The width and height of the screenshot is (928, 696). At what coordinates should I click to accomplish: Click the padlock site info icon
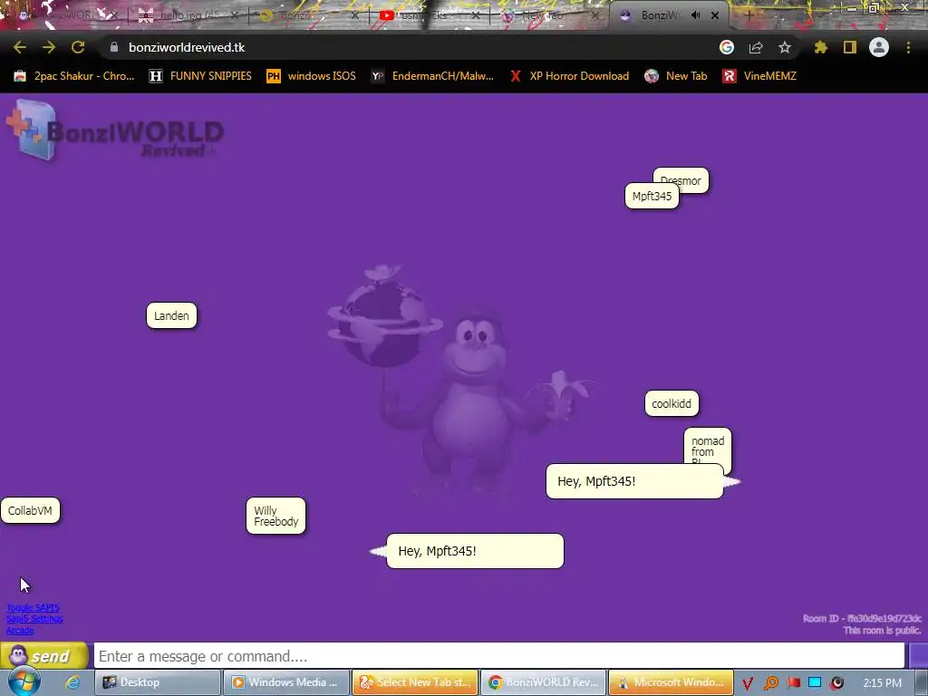114,47
